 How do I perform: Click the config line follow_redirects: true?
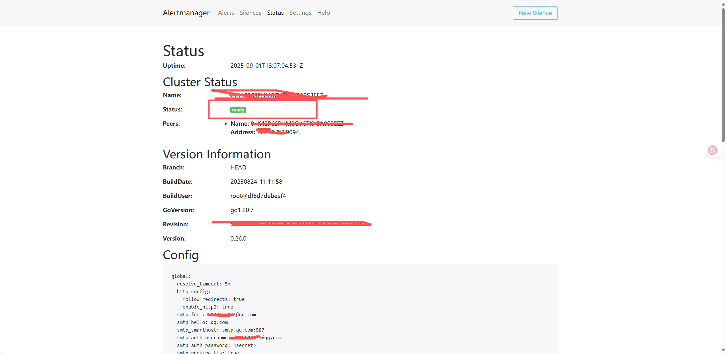[213, 299]
